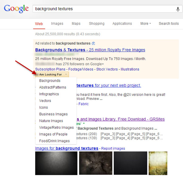183x180 pixels.
Task: Click Report images link
Action: [113, 148]
